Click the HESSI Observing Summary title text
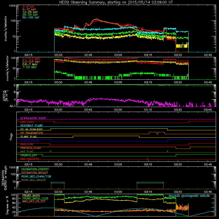Screen dimensions: 219x219 [116, 2]
